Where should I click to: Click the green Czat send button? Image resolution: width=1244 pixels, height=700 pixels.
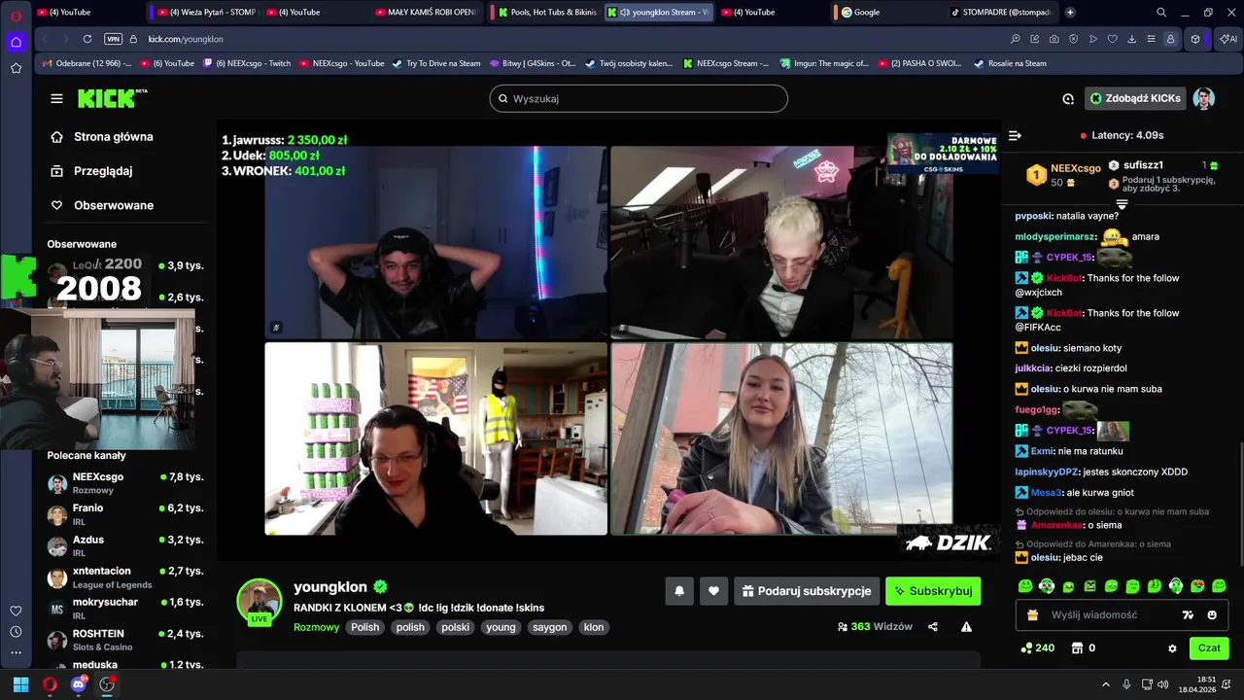[1209, 647]
